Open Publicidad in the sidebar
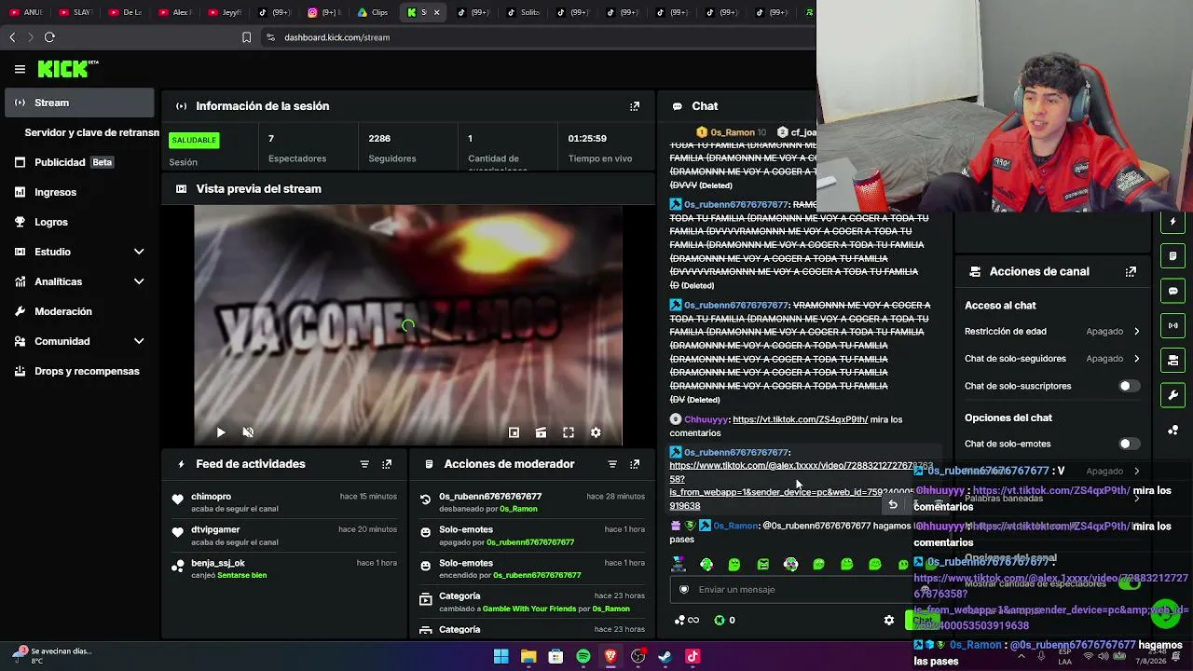This screenshot has width=1193, height=671. pyautogui.click(x=79, y=162)
